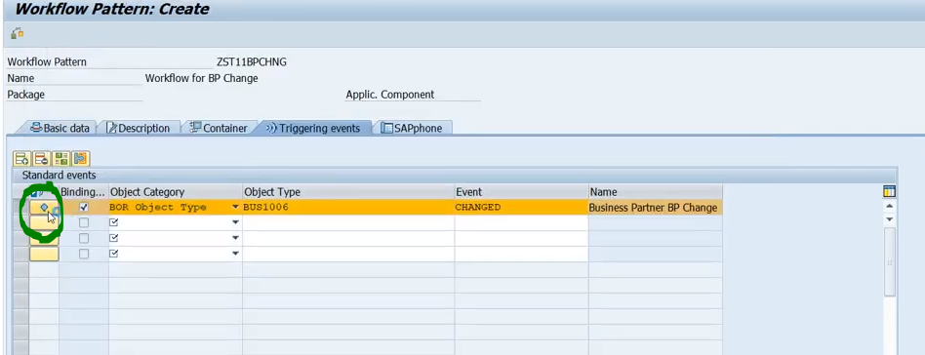Click the Workflow Pattern label

(47, 61)
